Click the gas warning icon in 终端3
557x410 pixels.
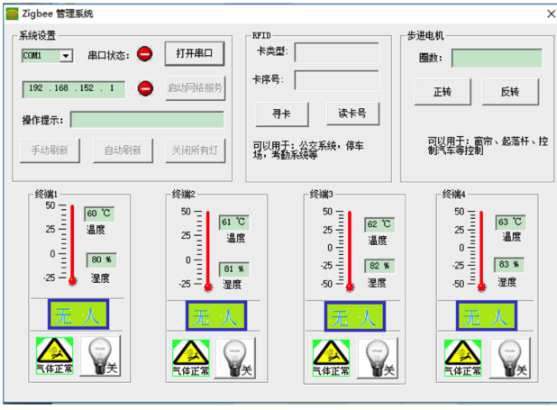click(330, 357)
